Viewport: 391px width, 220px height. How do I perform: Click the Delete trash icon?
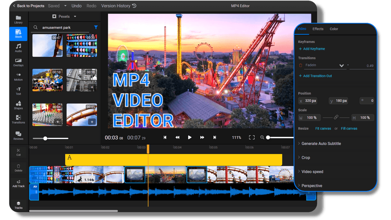point(18,168)
